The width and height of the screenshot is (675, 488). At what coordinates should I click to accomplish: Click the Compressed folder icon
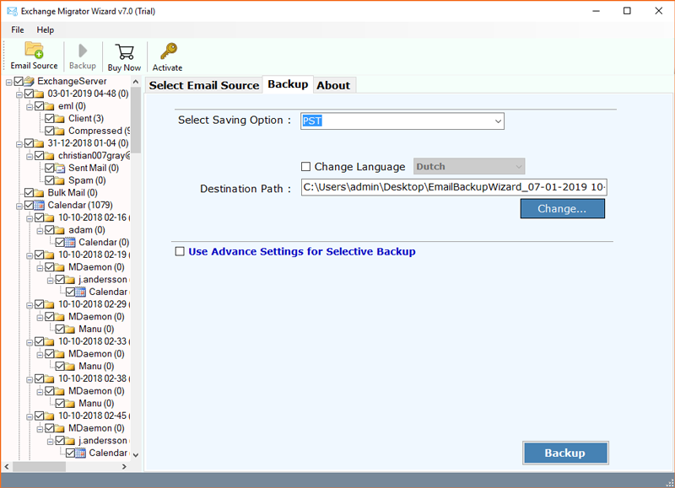pyautogui.click(x=60, y=131)
